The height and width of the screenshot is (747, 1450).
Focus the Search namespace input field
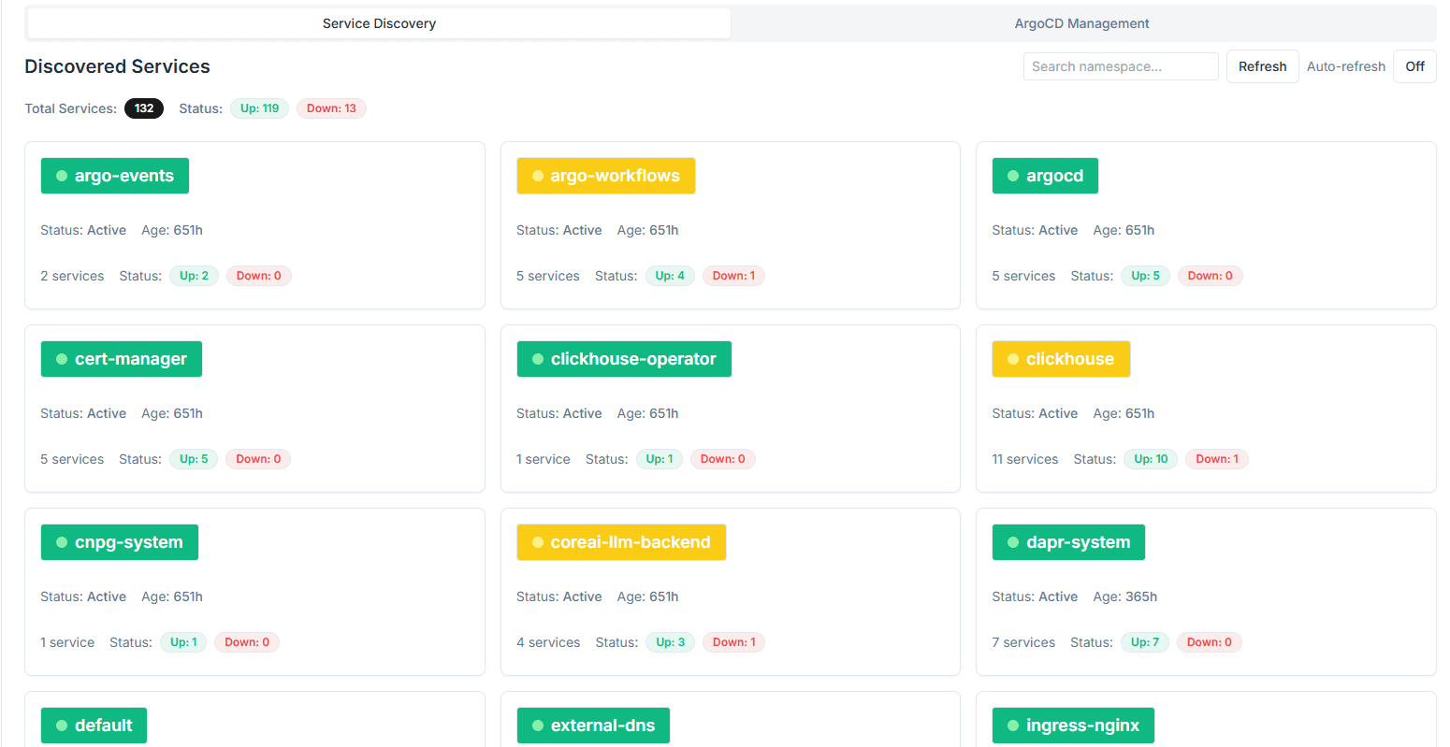click(1120, 66)
